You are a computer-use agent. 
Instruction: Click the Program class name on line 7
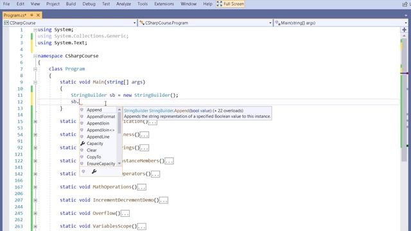click(x=75, y=69)
